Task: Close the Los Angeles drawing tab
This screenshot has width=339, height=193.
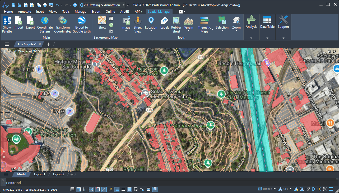Action: point(40,44)
